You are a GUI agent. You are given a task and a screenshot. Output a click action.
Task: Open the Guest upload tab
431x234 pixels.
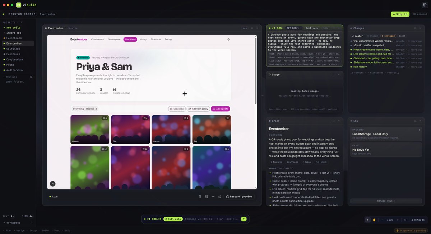click(115, 39)
